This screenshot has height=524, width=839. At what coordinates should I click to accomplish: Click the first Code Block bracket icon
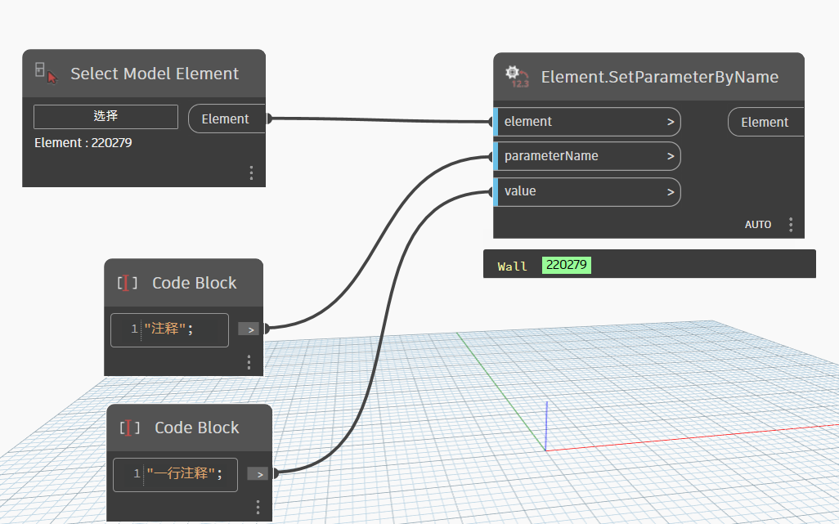point(127,284)
